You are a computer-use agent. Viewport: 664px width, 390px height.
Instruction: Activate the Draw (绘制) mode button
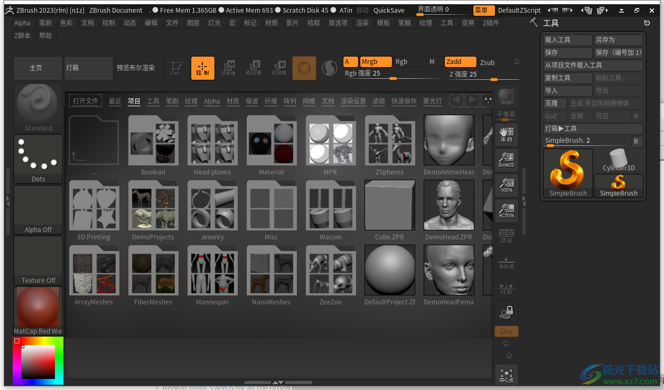pyautogui.click(x=203, y=68)
